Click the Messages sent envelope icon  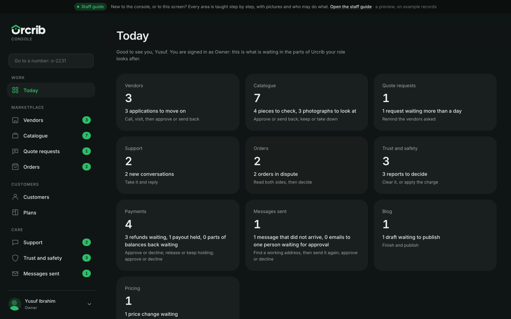[x=15, y=274]
